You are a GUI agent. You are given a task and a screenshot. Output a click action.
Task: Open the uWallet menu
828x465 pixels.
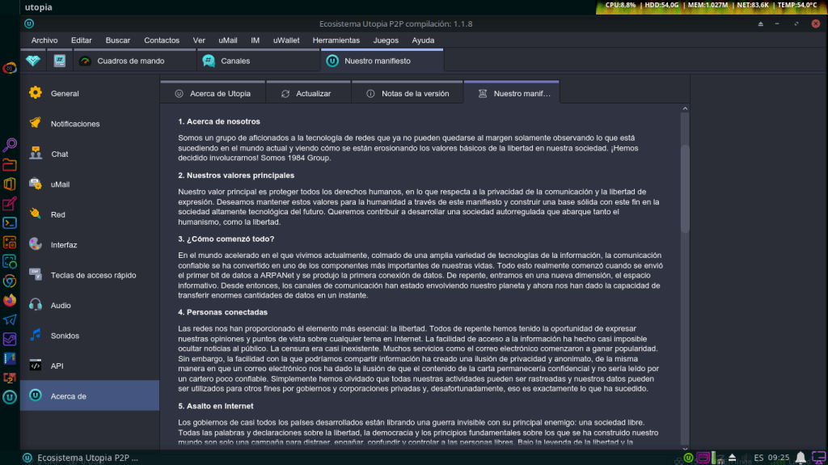tap(286, 40)
